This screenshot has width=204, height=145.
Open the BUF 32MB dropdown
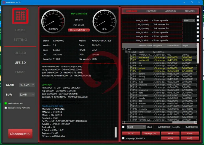(27, 95)
